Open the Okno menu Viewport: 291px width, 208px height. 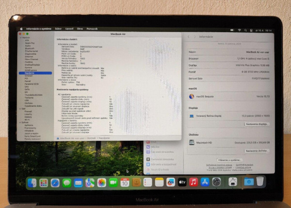coord(80,29)
